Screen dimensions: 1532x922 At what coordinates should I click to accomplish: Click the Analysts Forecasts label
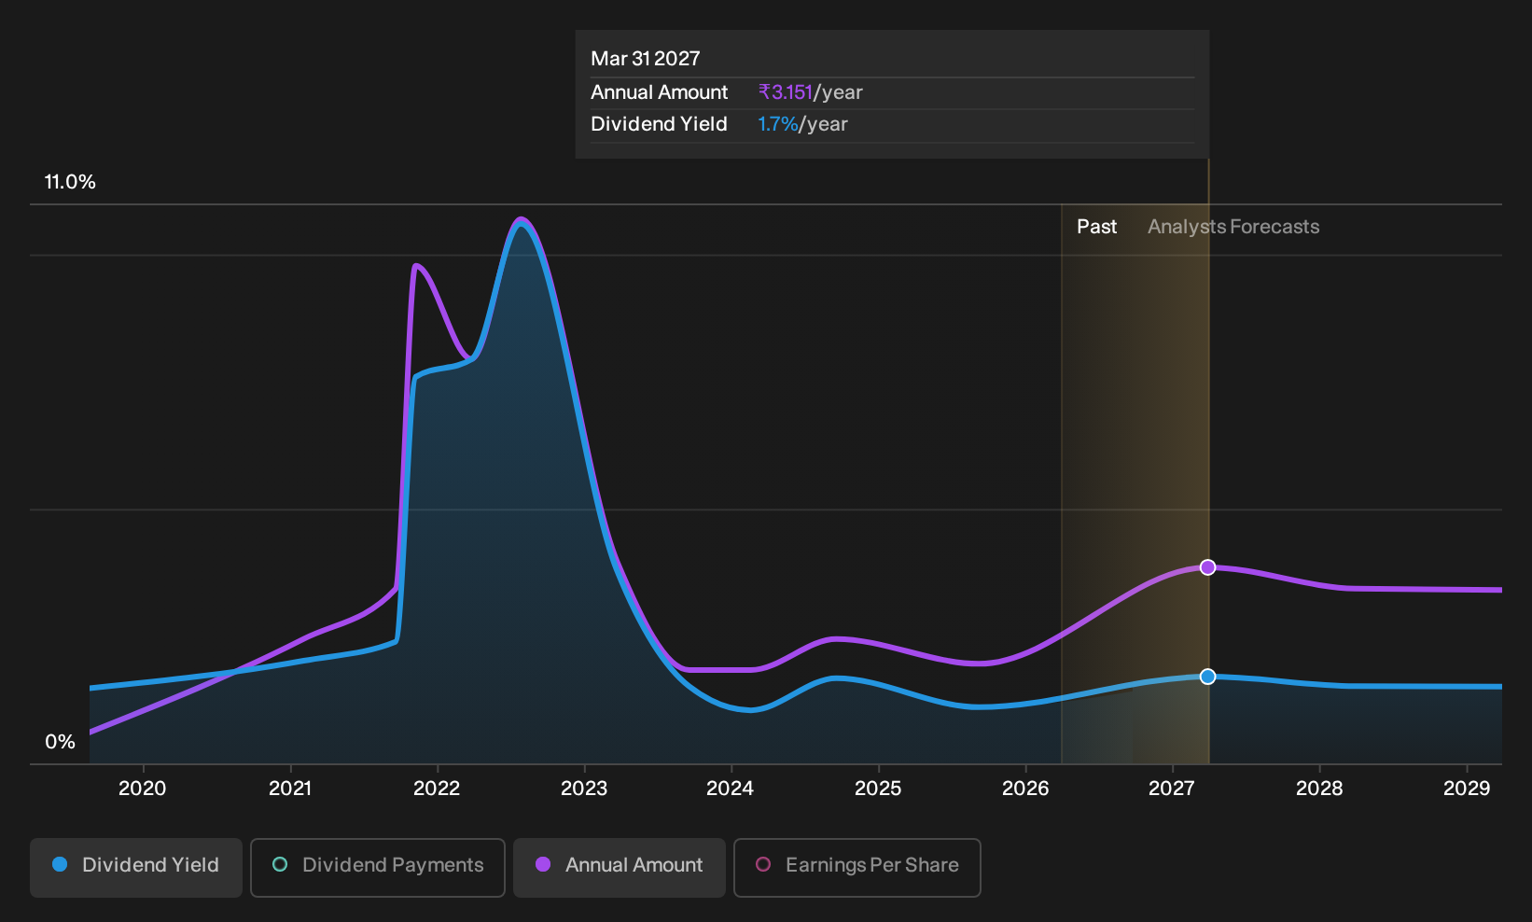1233,227
